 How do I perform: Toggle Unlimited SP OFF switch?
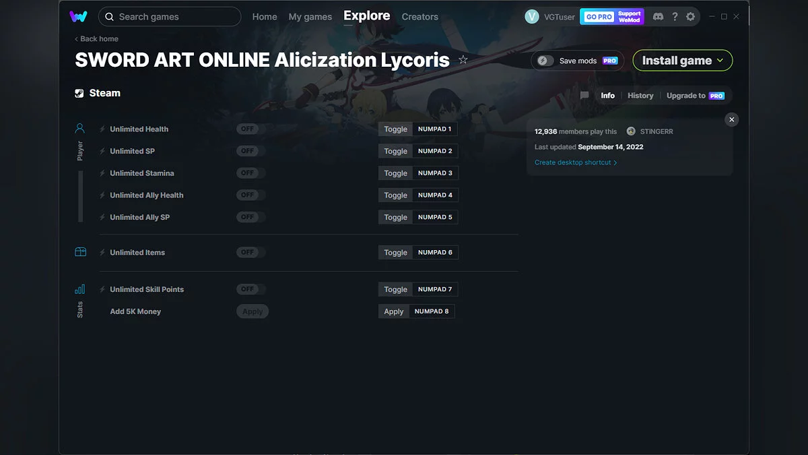pos(251,151)
